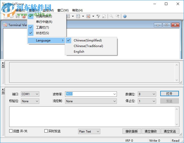Switch to the list view toolbar icon

(68, 16)
